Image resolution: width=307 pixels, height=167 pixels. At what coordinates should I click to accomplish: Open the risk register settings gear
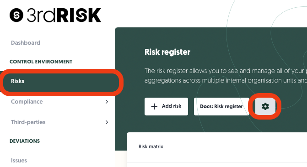[x=265, y=106]
